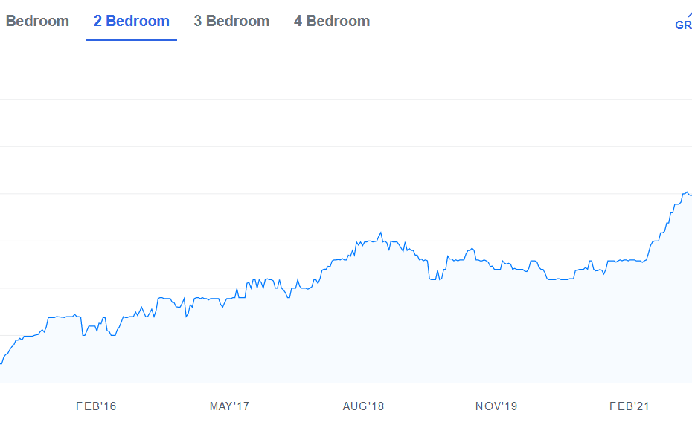Viewport: 692px width, 422px height.
Task: Switch to the 4 Bedroom tab
Action: [332, 21]
